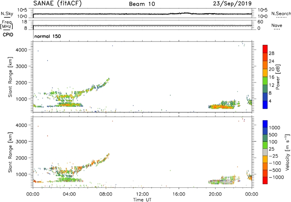The height and width of the screenshot is (202, 291).
Task: Click the '20:00' time axis tick label
Action: (215, 194)
